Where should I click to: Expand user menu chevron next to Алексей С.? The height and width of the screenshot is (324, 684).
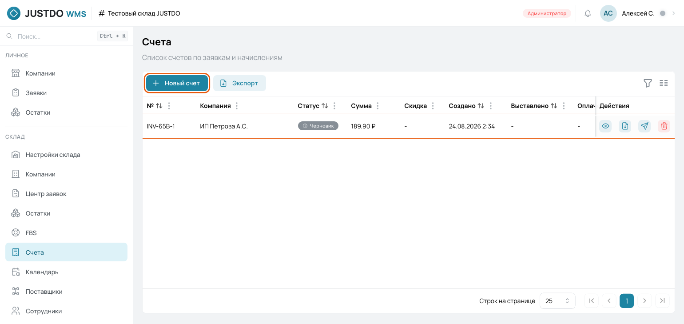674,13
